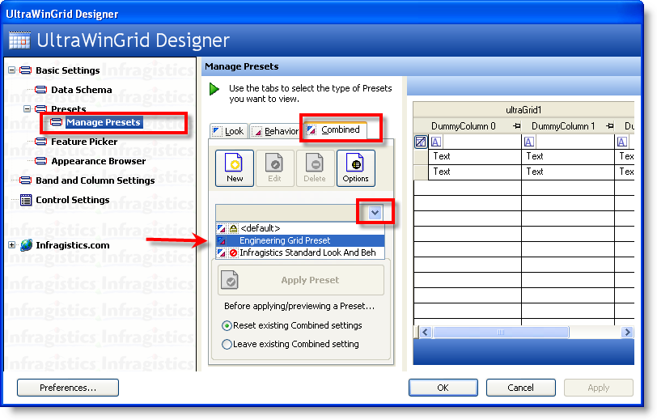Image resolution: width=657 pixels, height=420 pixels.
Task: Click the Edit preset icon button
Action: point(274,168)
